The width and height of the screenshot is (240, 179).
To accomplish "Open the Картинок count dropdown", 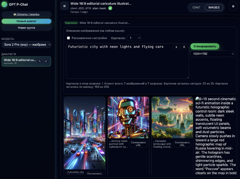I will coord(134,38).
